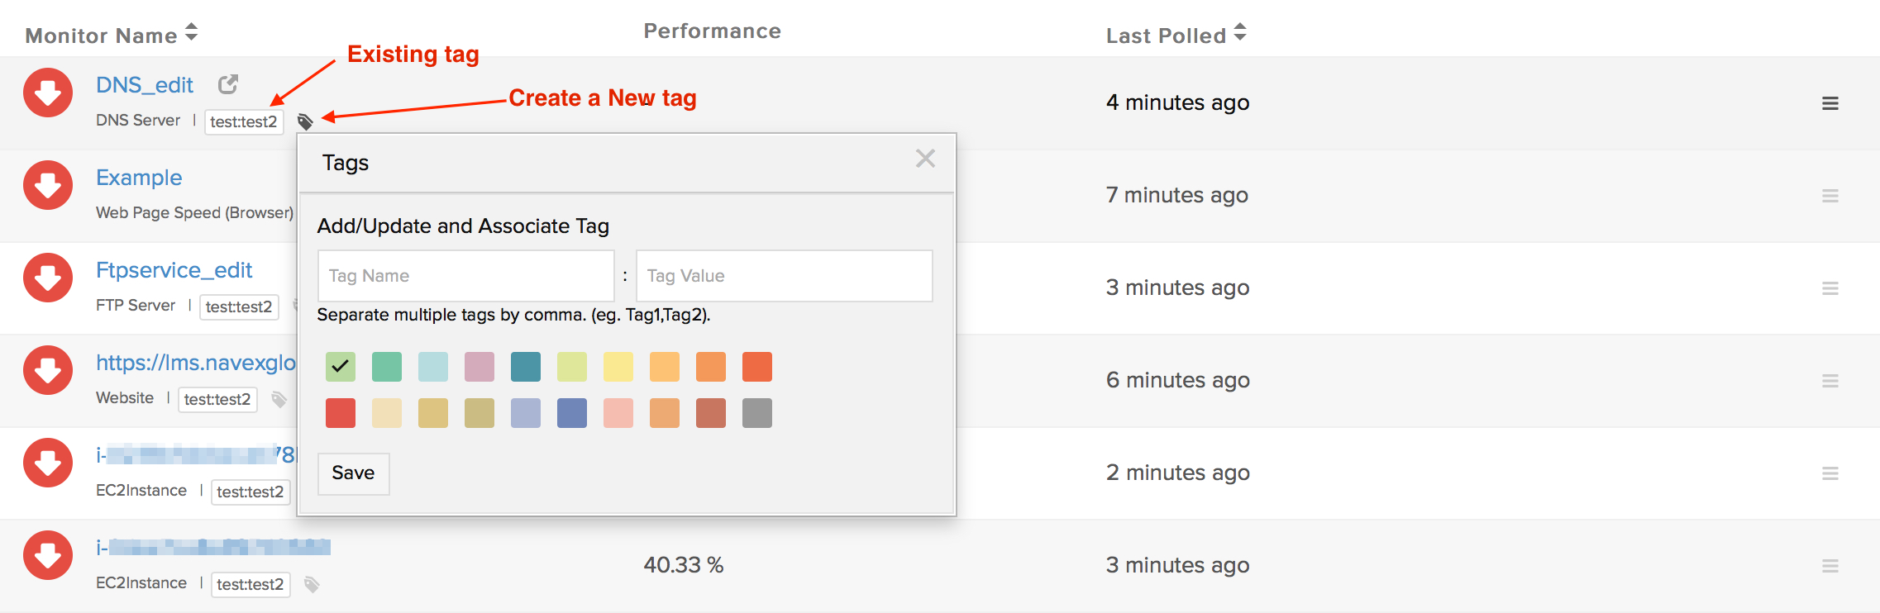Click the tag icon on the last EC2Instance row

click(312, 585)
